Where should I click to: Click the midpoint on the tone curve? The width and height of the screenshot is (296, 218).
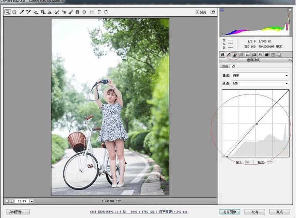click(x=256, y=123)
